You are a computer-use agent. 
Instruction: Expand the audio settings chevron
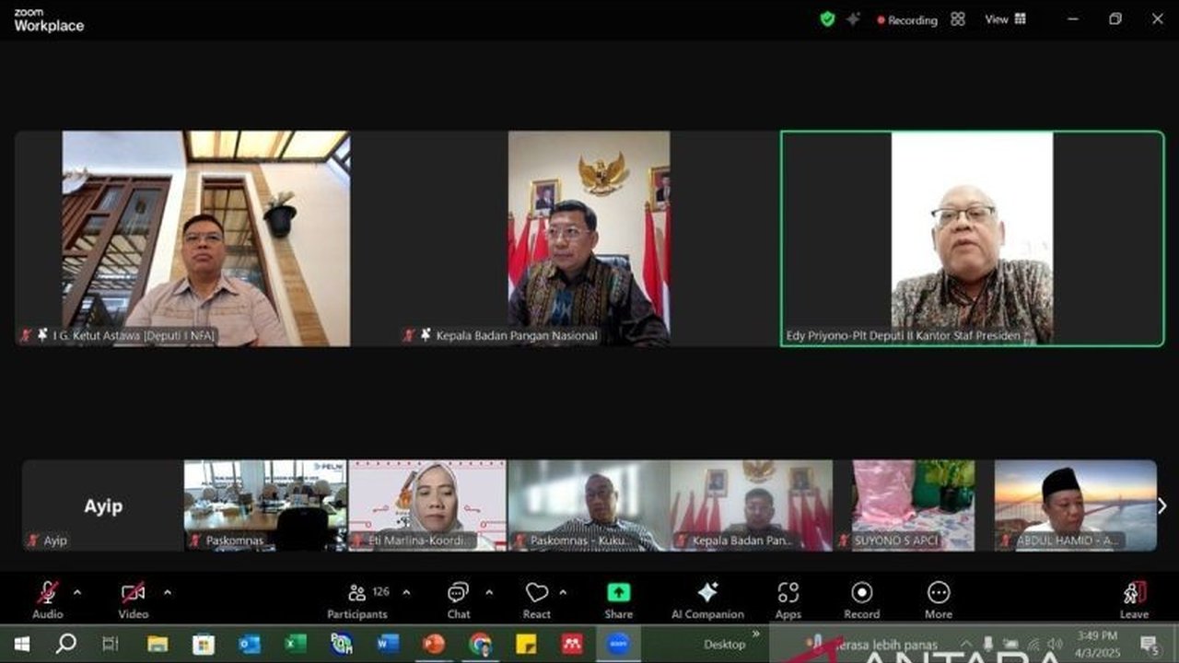[78, 594]
